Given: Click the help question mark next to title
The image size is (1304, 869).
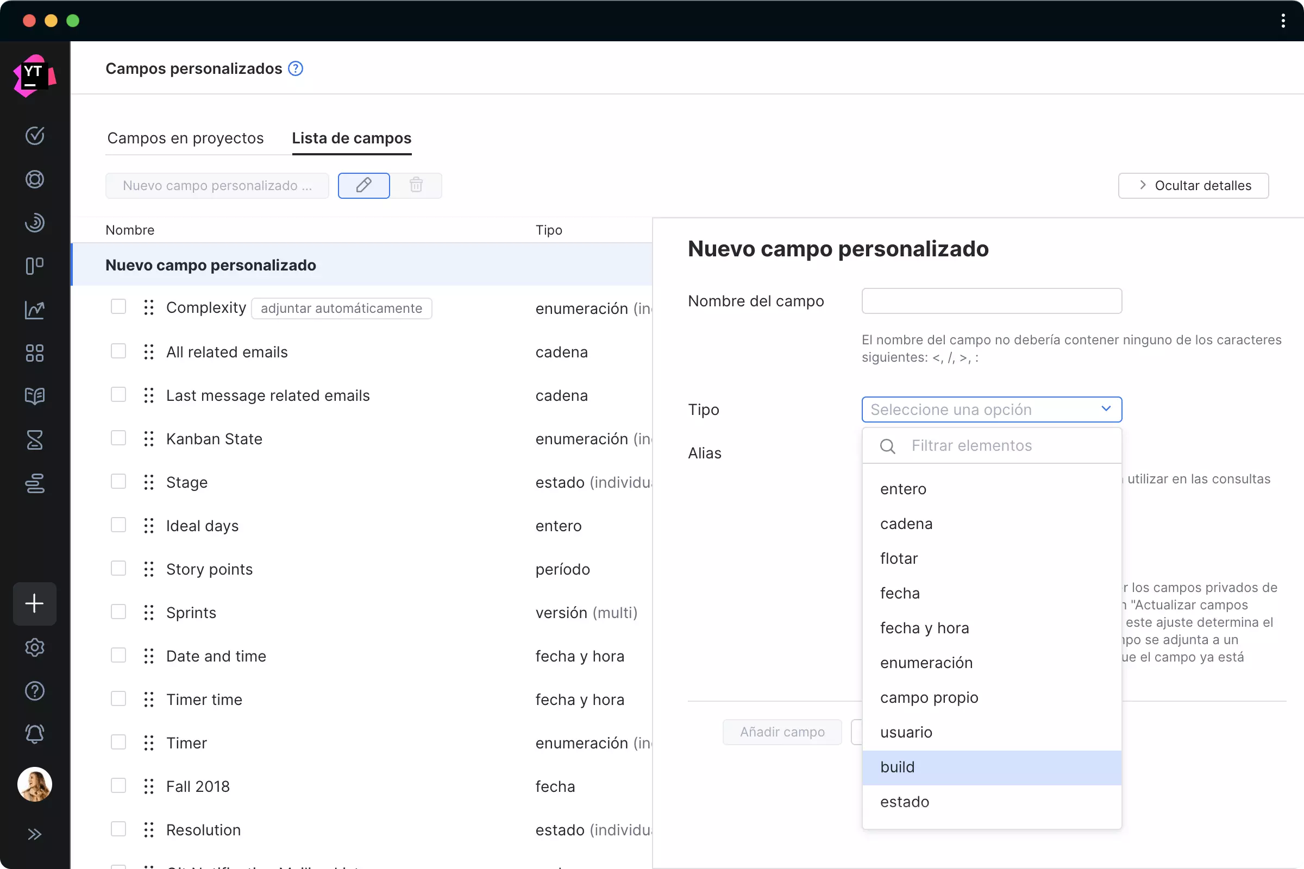Looking at the screenshot, I should pyautogui.click(x=296, y=69).
